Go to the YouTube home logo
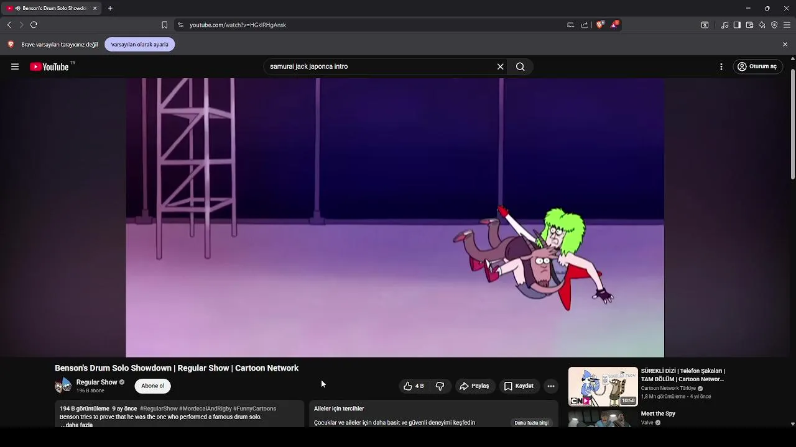Viewport: 796px width, 447px height. pos(49,66)
